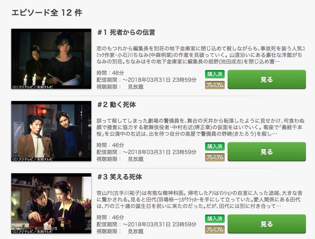Click episode 3 description about 笹山アリ
Image resolution: width=315 pixels, height=239 pixels.
coord(200,199)
